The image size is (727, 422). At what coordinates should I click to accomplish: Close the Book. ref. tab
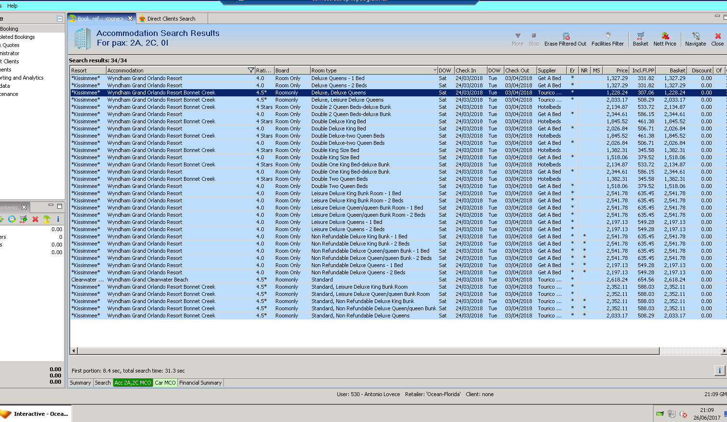[x=130, y=19]
